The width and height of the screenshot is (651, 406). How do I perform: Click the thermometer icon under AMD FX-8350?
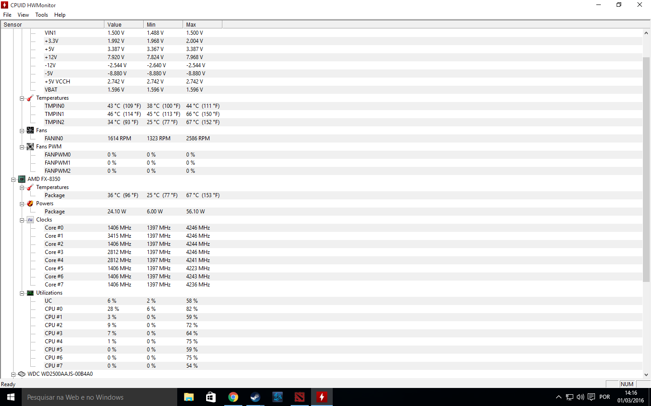30,187
